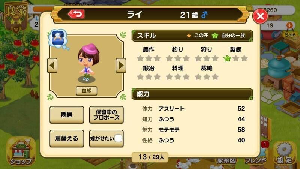
Task: Show previous character with left arrow
Action: (x=52, y=66)
